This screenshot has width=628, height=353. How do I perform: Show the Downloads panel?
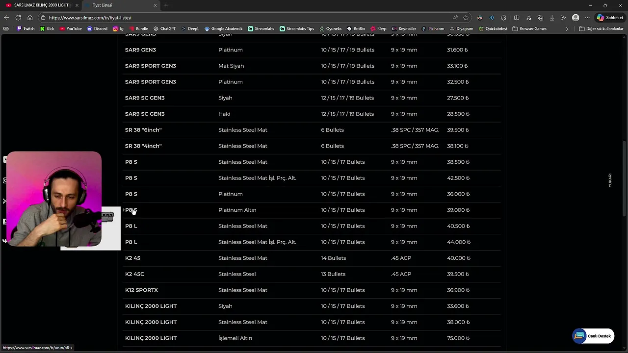[x=552, y=18]
